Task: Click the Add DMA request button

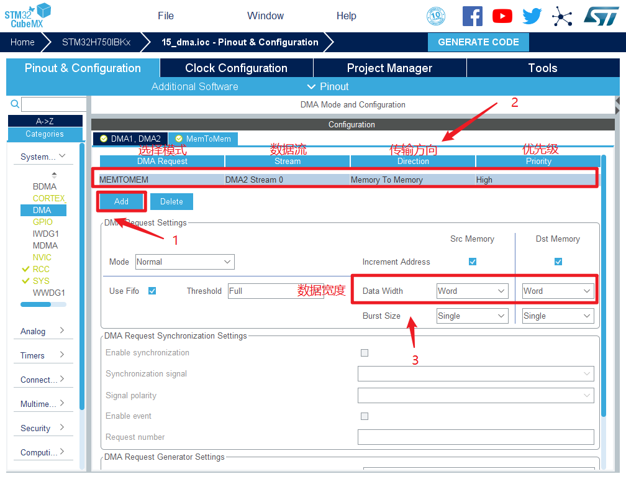Action: pos(122,201)
